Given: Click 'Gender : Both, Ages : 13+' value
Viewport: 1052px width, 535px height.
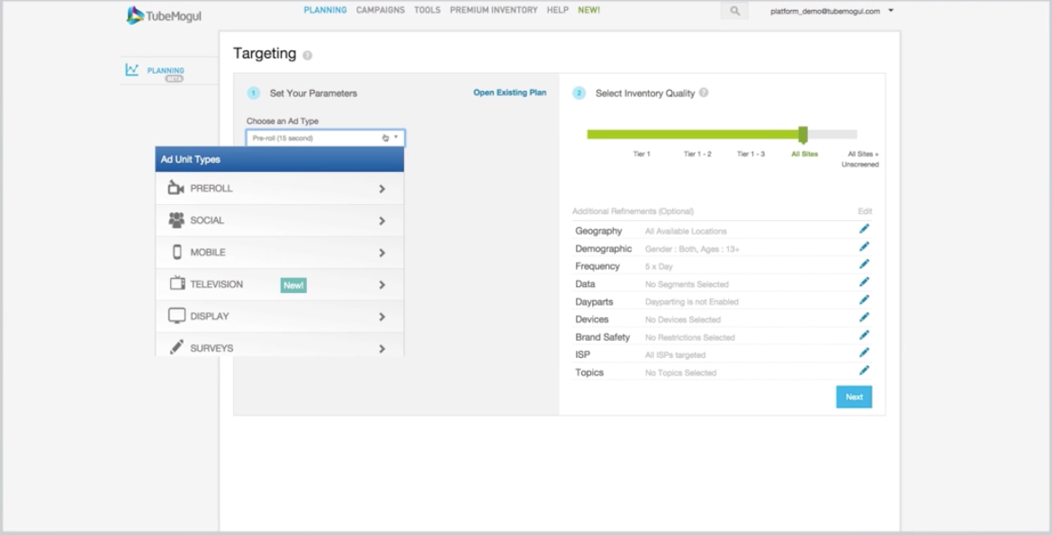Looking at the screenshot, I should (x=692, y=249).
